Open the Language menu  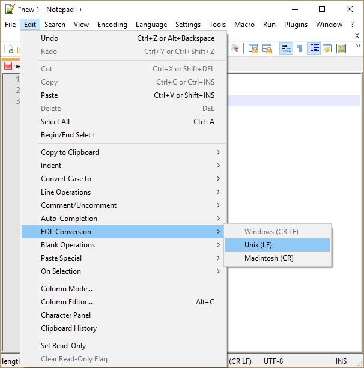pyautogui.click(x=151, y=25)
